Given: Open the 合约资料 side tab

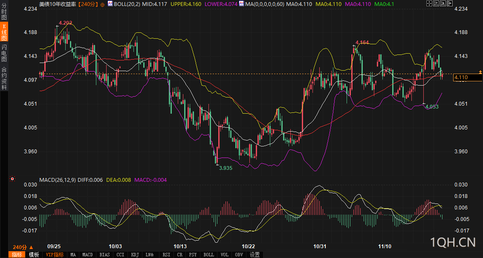Looking at the screenshot, I should tap(4, 78).
